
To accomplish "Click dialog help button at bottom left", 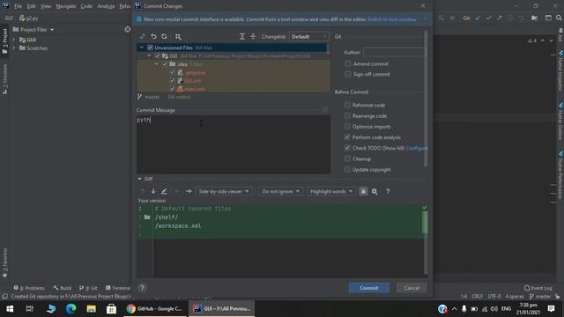I will [142, 288].
